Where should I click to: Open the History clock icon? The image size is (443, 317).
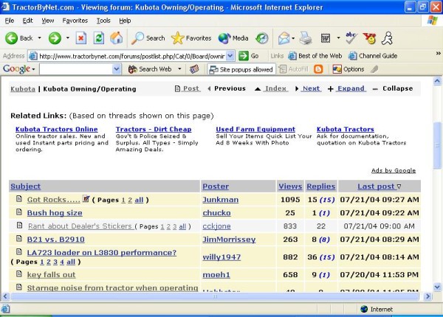(262, 38)
